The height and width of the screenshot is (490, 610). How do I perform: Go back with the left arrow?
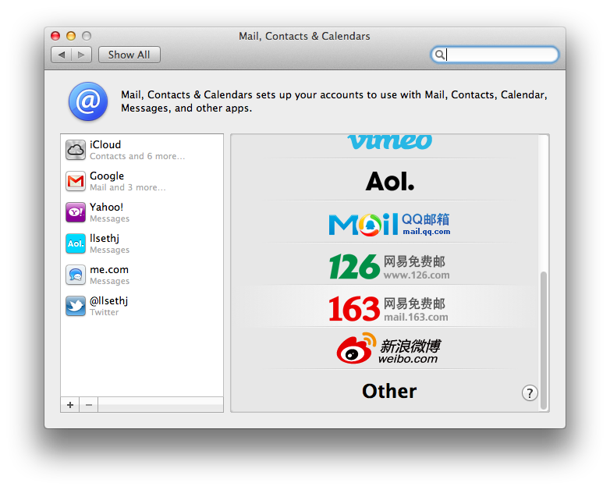click(62, 55)
